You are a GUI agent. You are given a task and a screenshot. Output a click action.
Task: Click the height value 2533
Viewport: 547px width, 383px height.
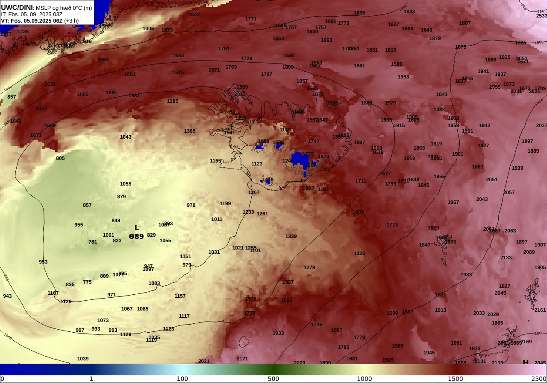pos(541,16)
